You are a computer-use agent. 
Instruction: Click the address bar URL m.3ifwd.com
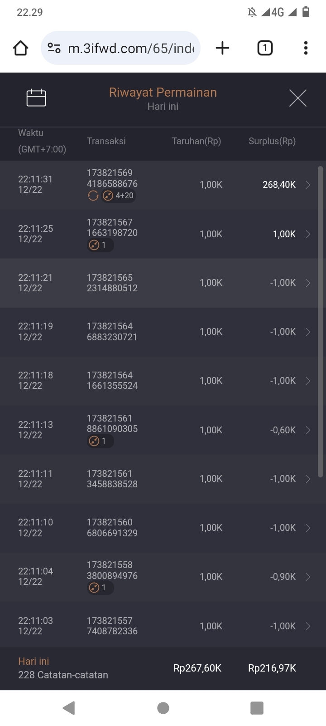click(x=130, y=48)
